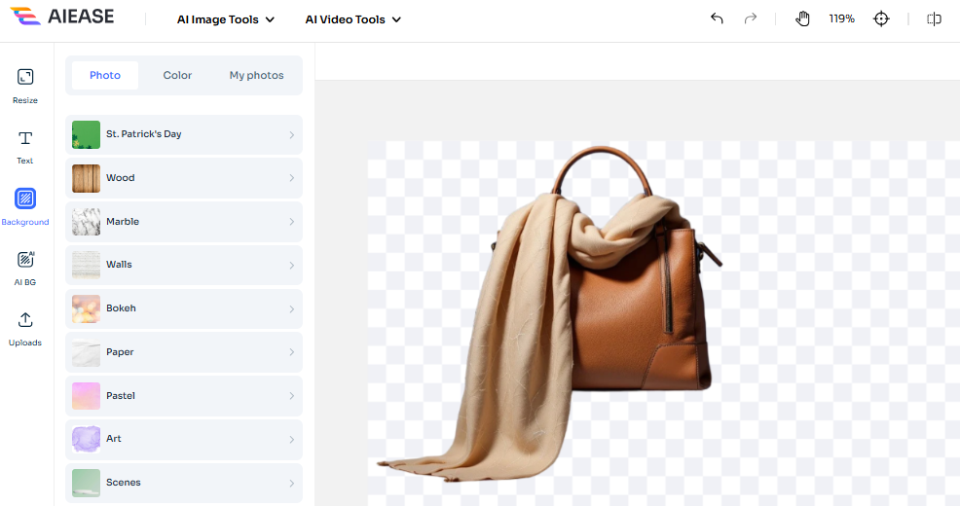Expand the Wood background category

pos(184,178)
